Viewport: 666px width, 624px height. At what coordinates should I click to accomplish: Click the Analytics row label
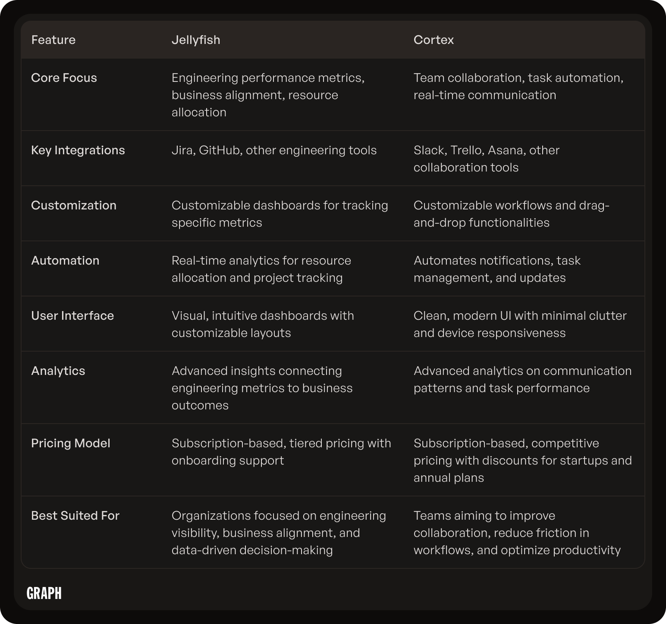[x=58, y=371]
